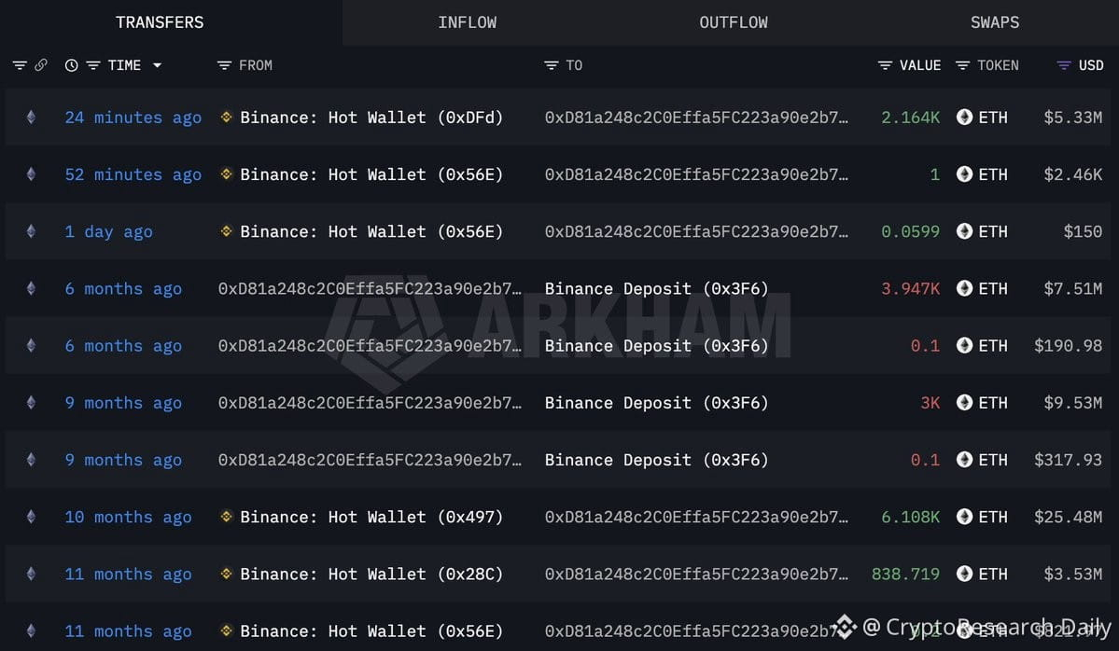Open the SWAPS tab
This screenshot has width=1119, height=651.
(x=995, y=22)
